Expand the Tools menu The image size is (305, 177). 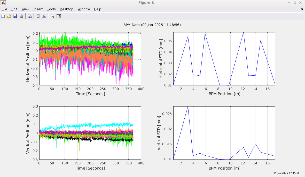tap(51, 9)
